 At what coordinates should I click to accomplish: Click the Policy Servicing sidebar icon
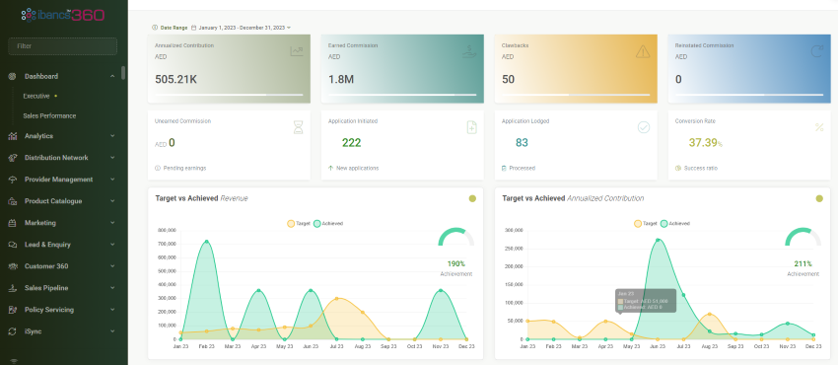click(12, 310)
